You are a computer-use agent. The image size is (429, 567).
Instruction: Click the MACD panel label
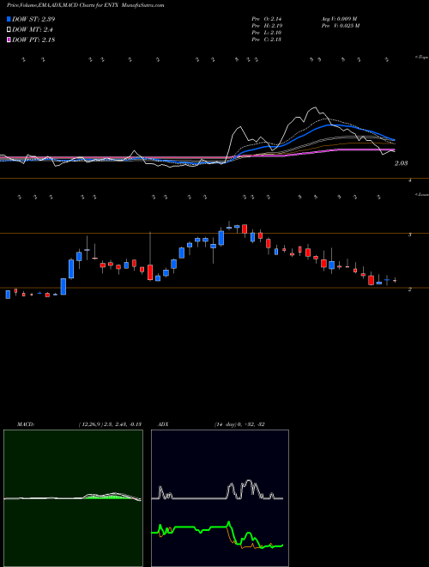tap(26, 424)
